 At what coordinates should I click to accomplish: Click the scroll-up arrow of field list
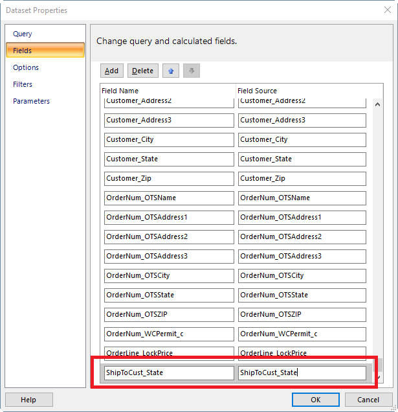377,104
